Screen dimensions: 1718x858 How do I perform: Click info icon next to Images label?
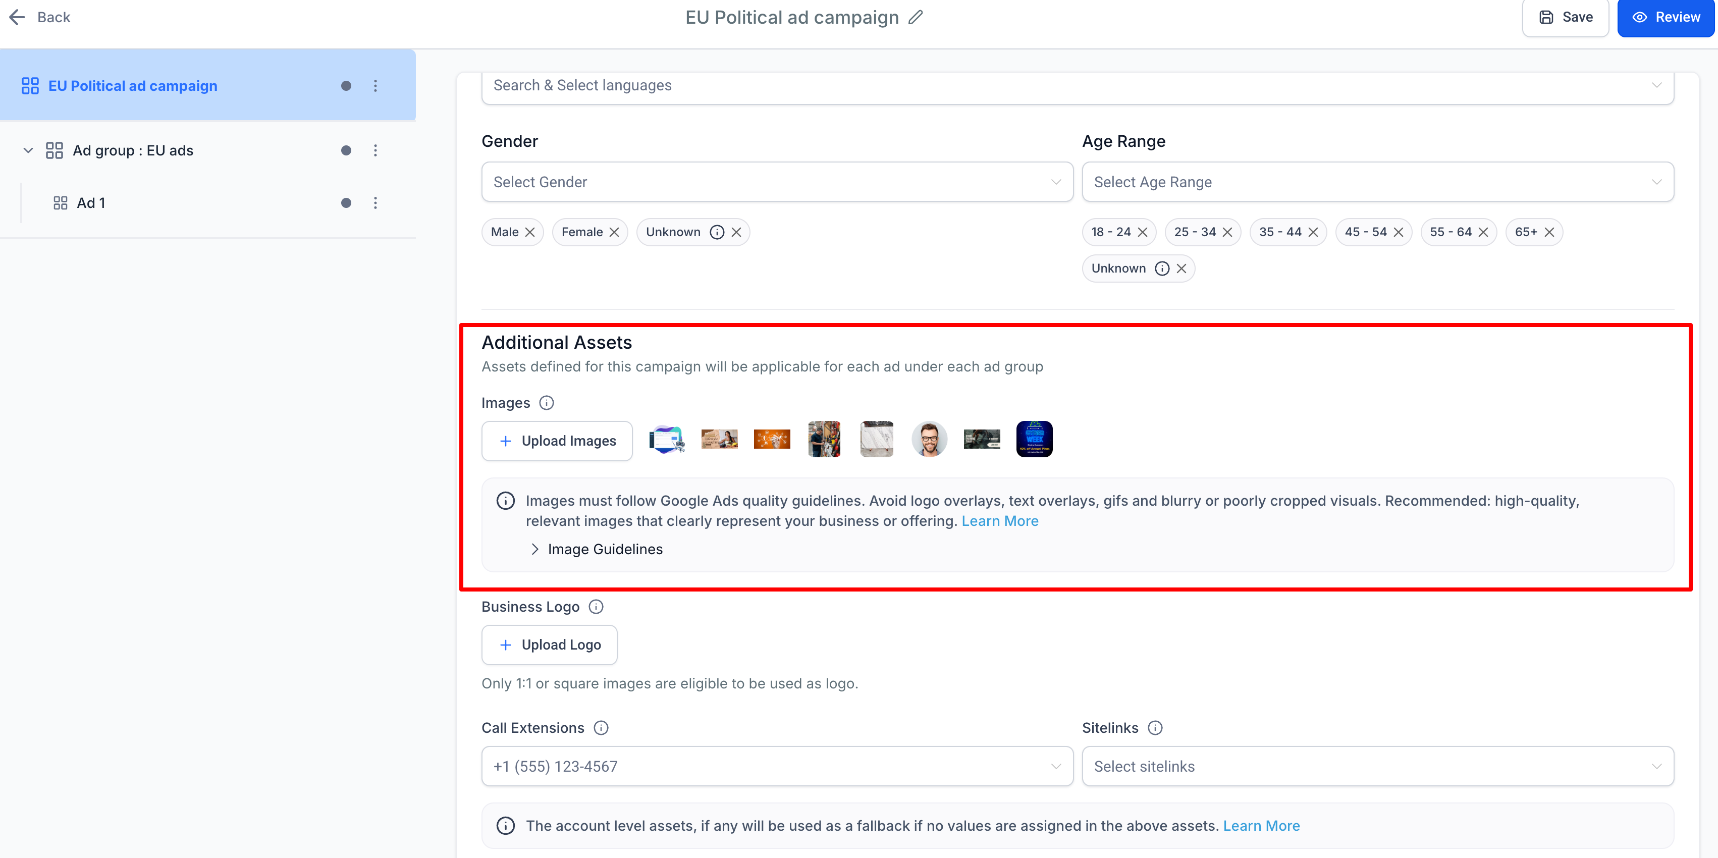pyautogui.click(x=546, y=403)
